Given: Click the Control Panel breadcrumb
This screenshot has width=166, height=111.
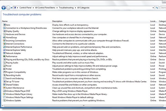Looking at the screenshot, I should pos(25,8).
